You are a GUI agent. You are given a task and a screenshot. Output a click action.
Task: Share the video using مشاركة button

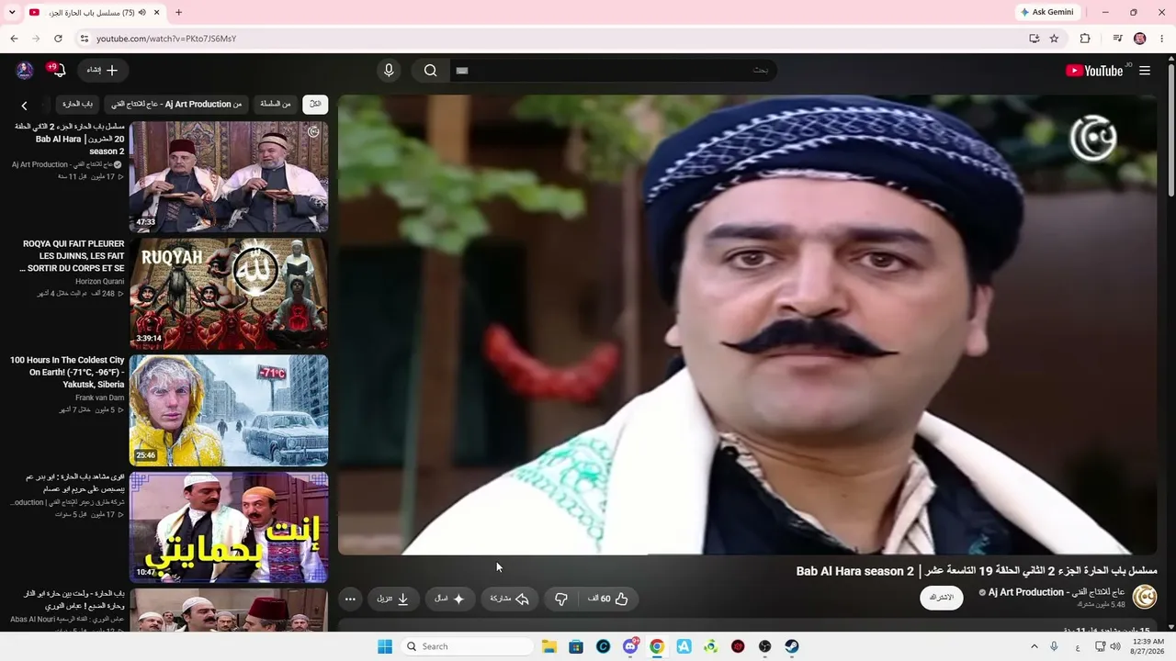click(x=510, y=599)
